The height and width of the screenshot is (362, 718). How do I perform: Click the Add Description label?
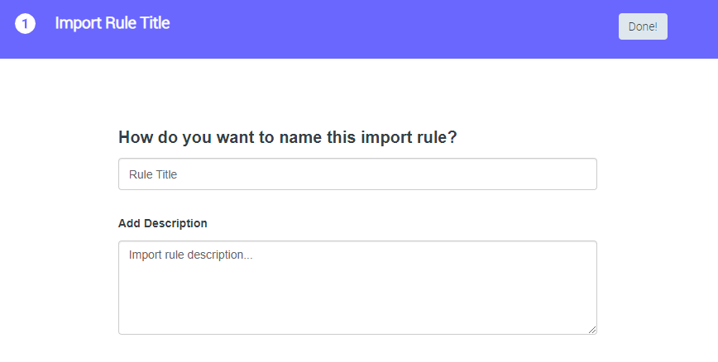163,223
